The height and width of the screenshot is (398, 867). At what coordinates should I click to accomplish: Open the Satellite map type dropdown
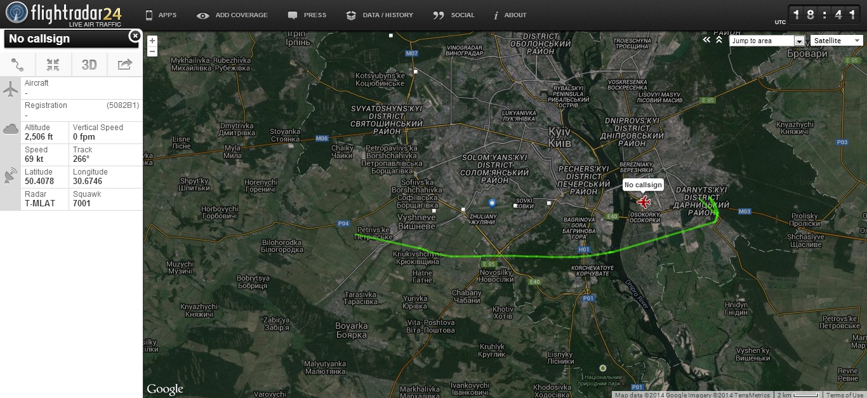[837, 41]
